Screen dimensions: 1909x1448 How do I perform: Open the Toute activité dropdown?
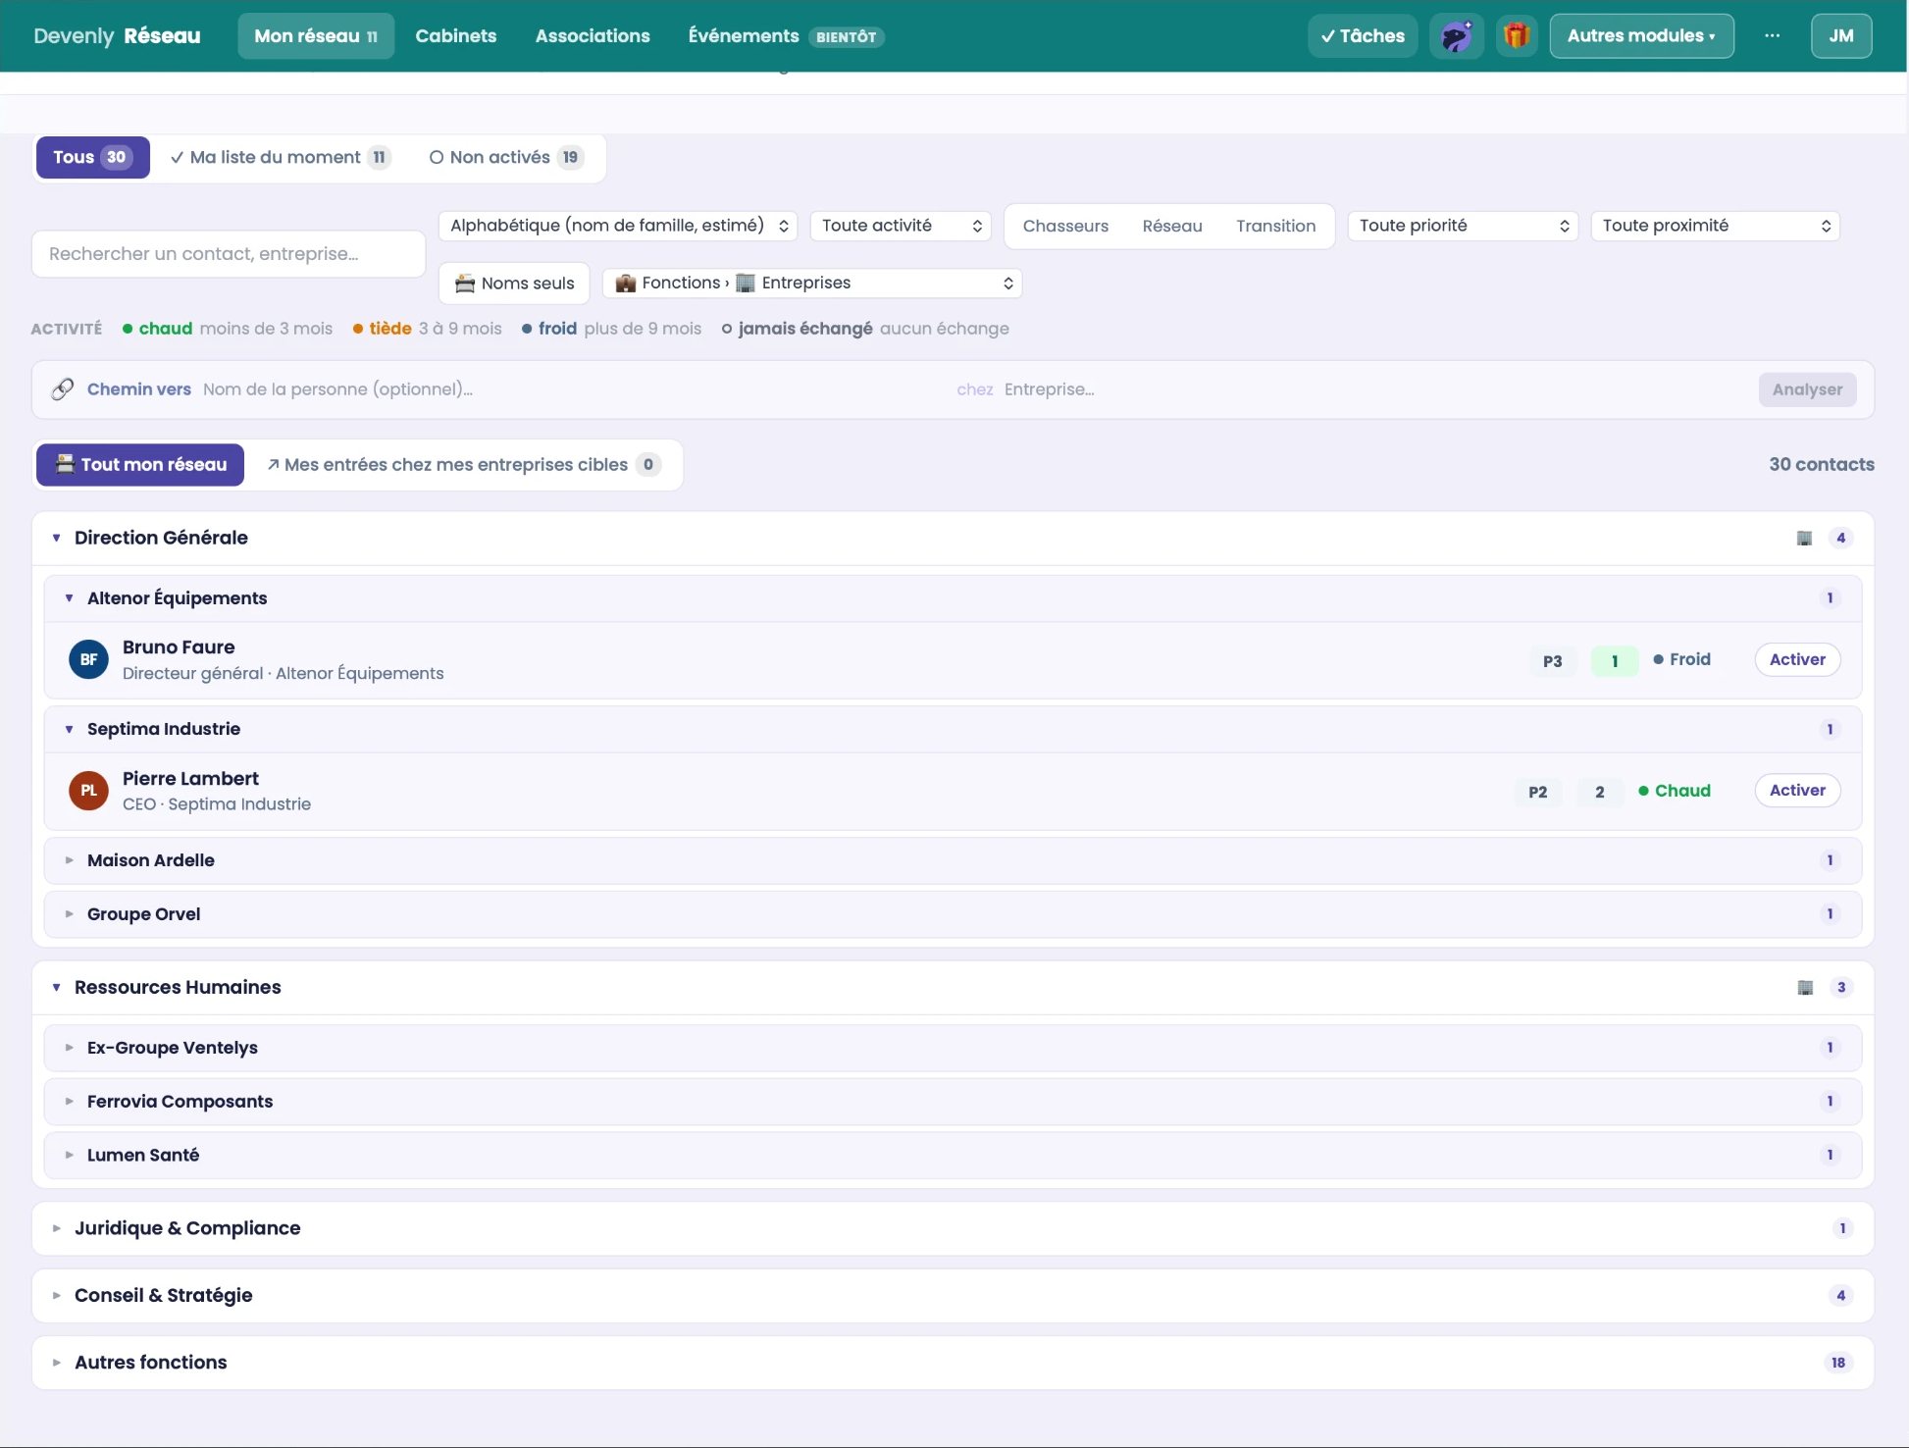[x=901, y=226]
